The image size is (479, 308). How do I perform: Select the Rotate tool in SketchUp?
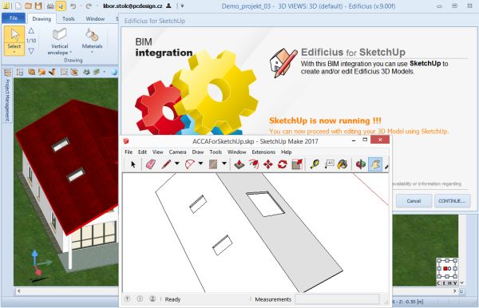pyautogui.click(x=283, y=164)
